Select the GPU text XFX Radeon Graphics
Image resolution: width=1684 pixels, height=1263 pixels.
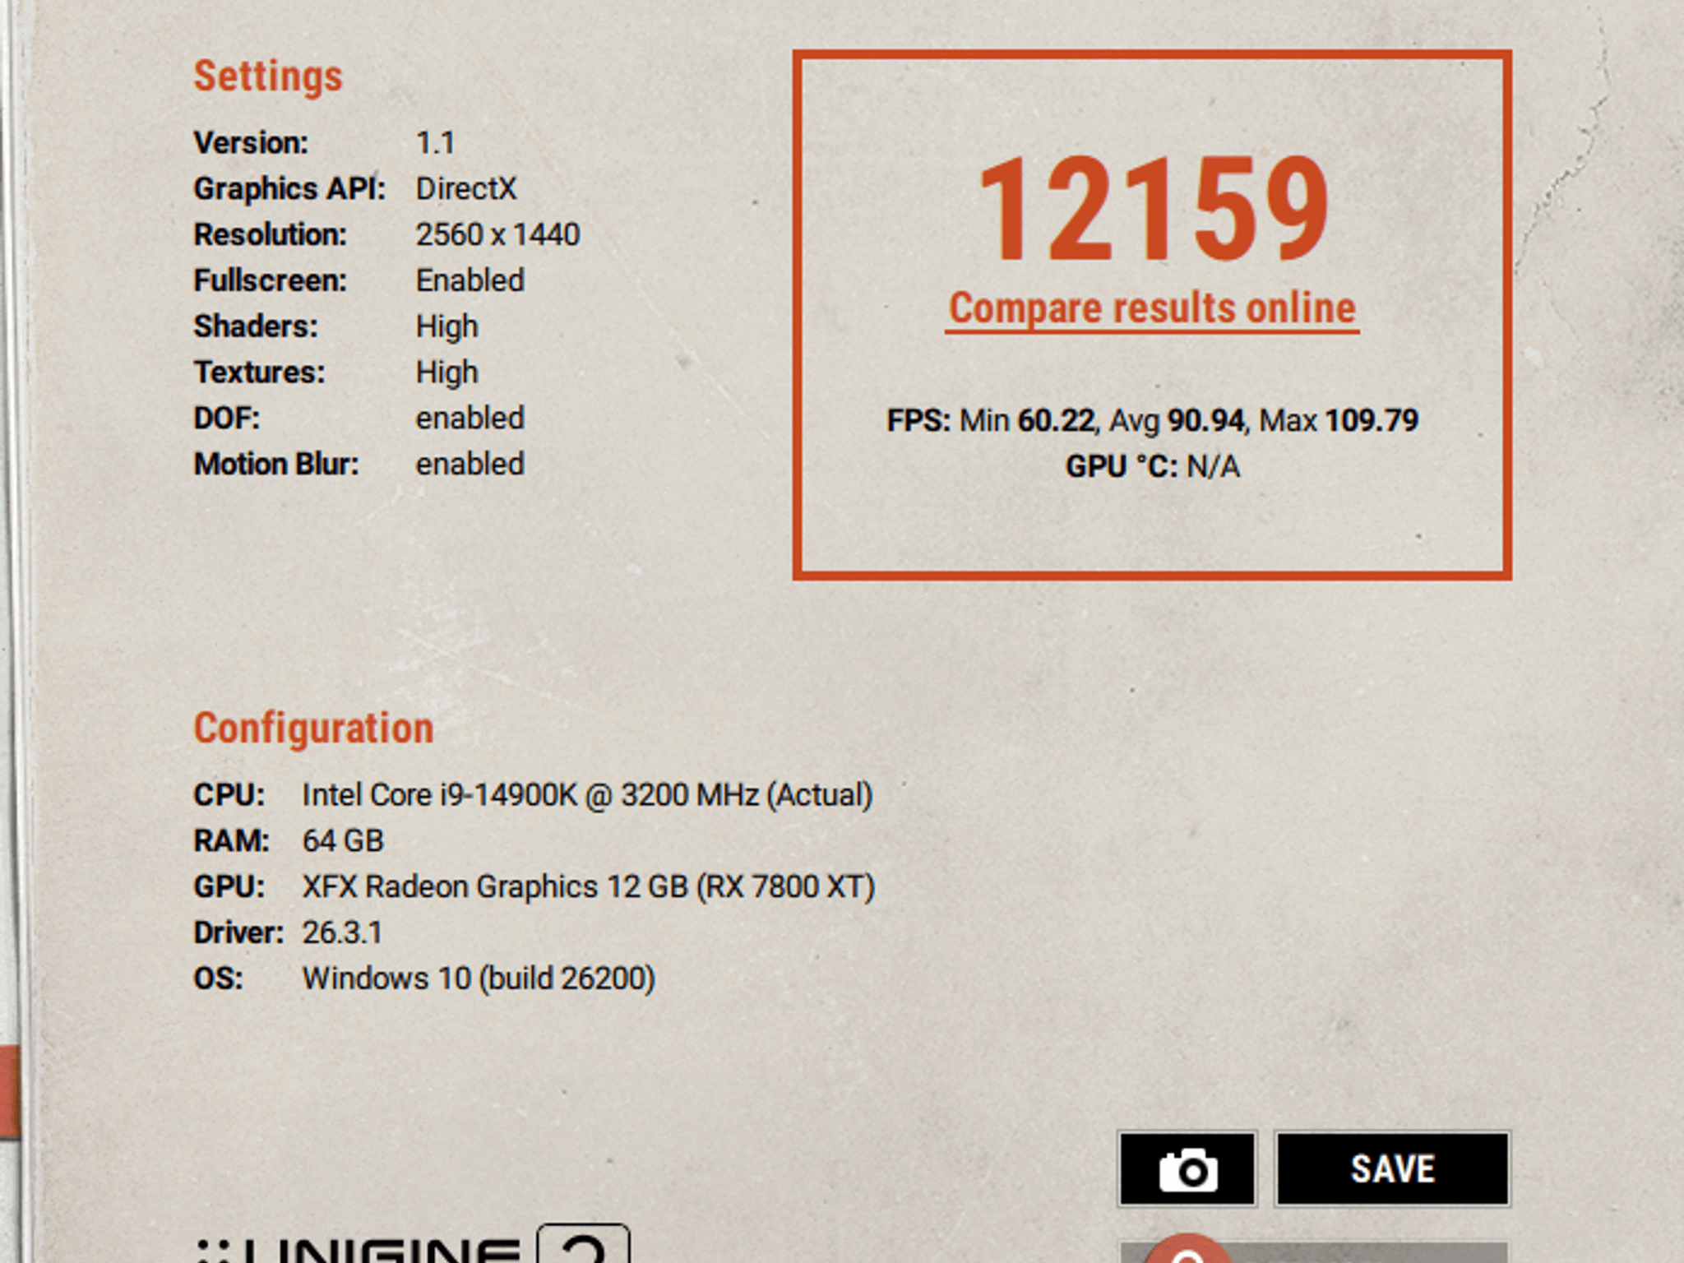pyautogui.click(x=450, y=887)
